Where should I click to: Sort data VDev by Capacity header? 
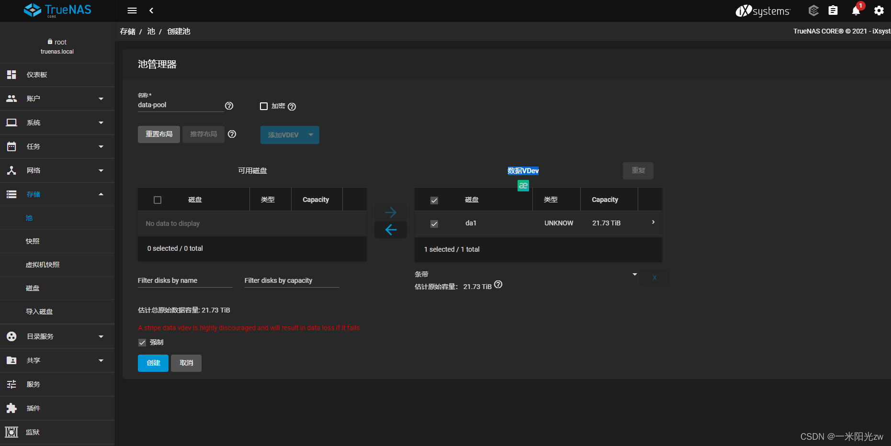(605, 200)
